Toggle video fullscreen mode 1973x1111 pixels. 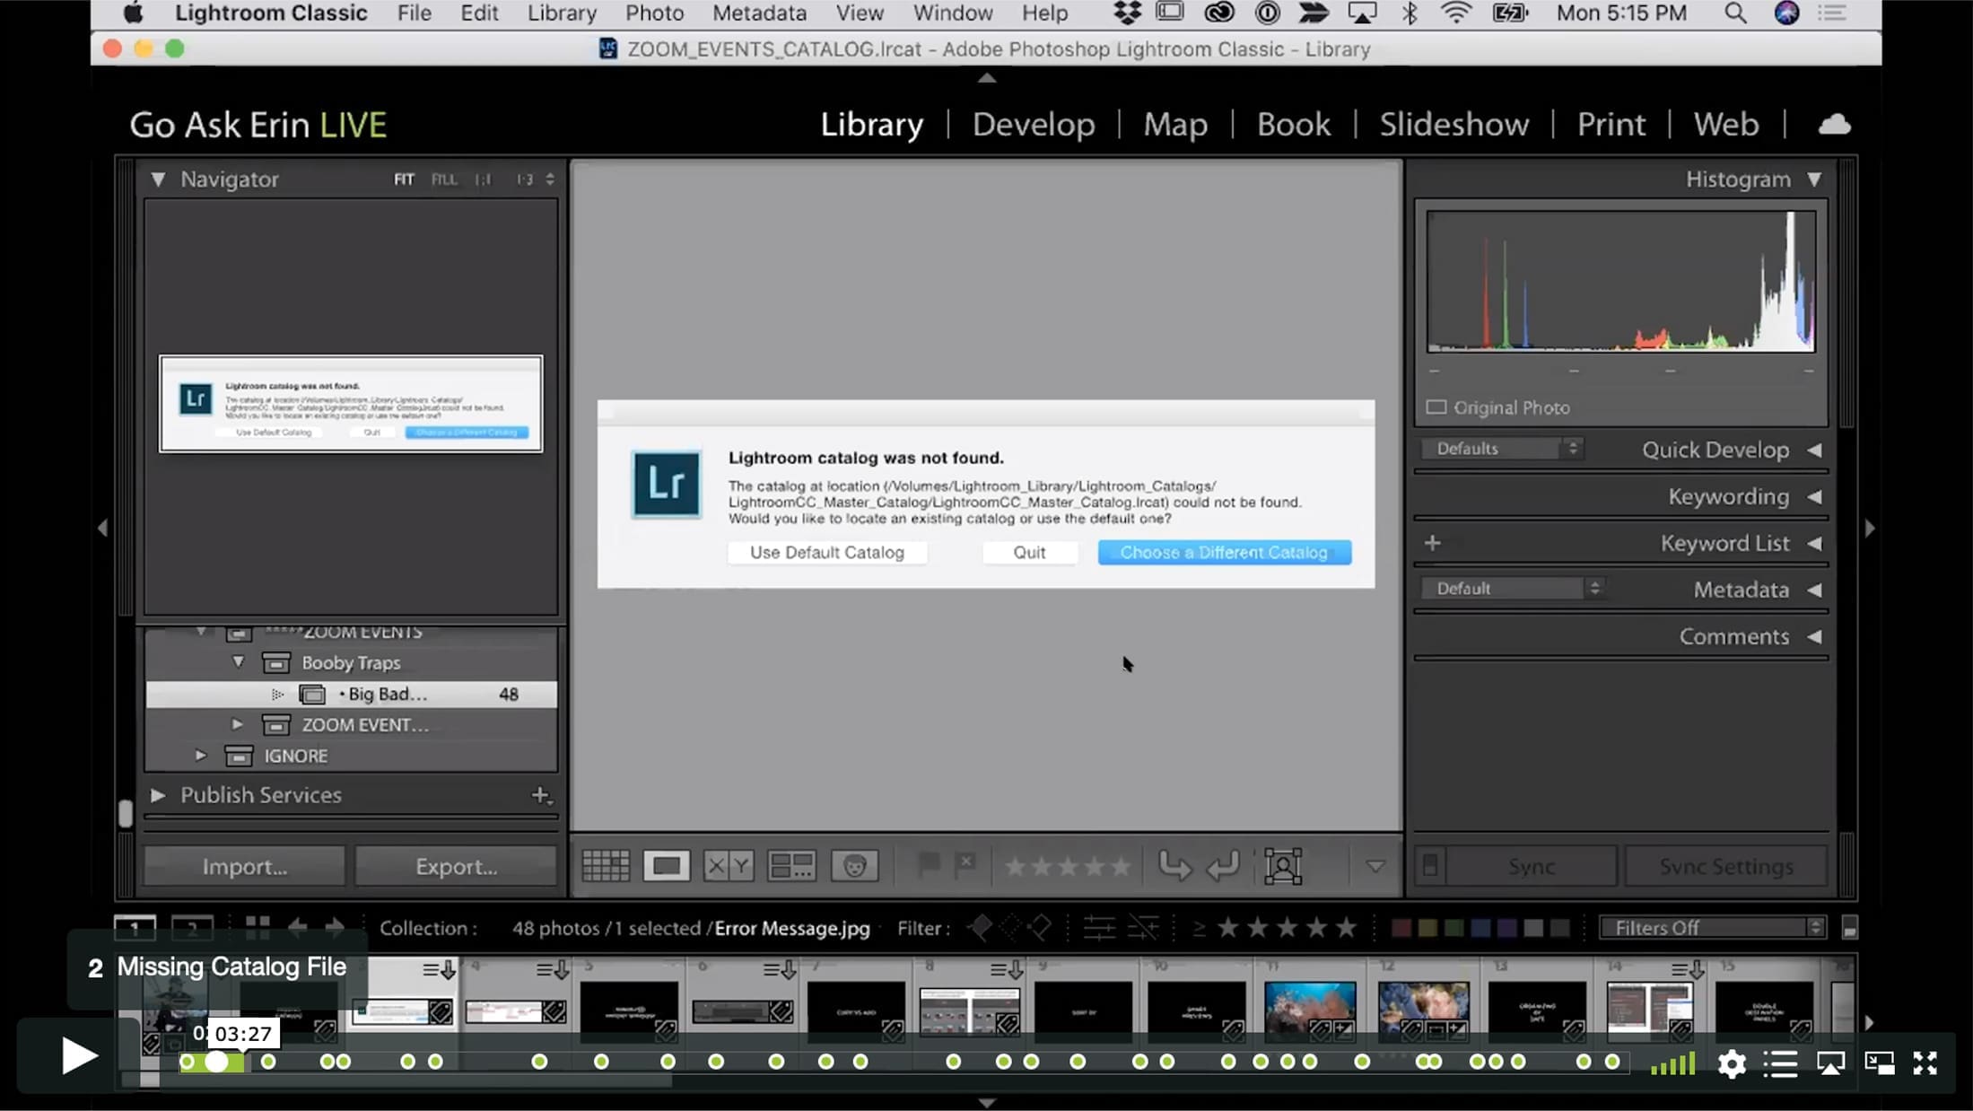[1925, 1063]
